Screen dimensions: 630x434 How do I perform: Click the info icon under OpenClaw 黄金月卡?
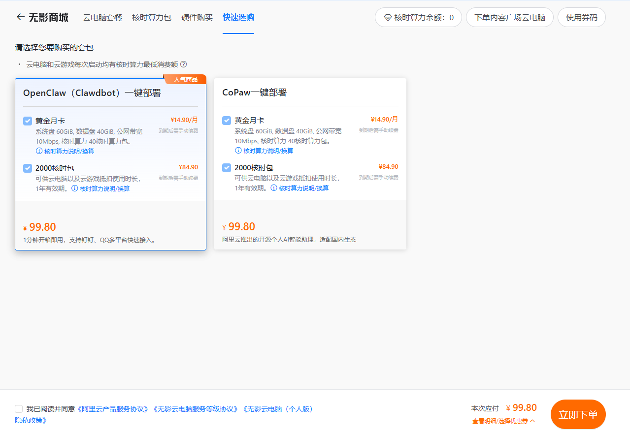[x=39, y=151]
